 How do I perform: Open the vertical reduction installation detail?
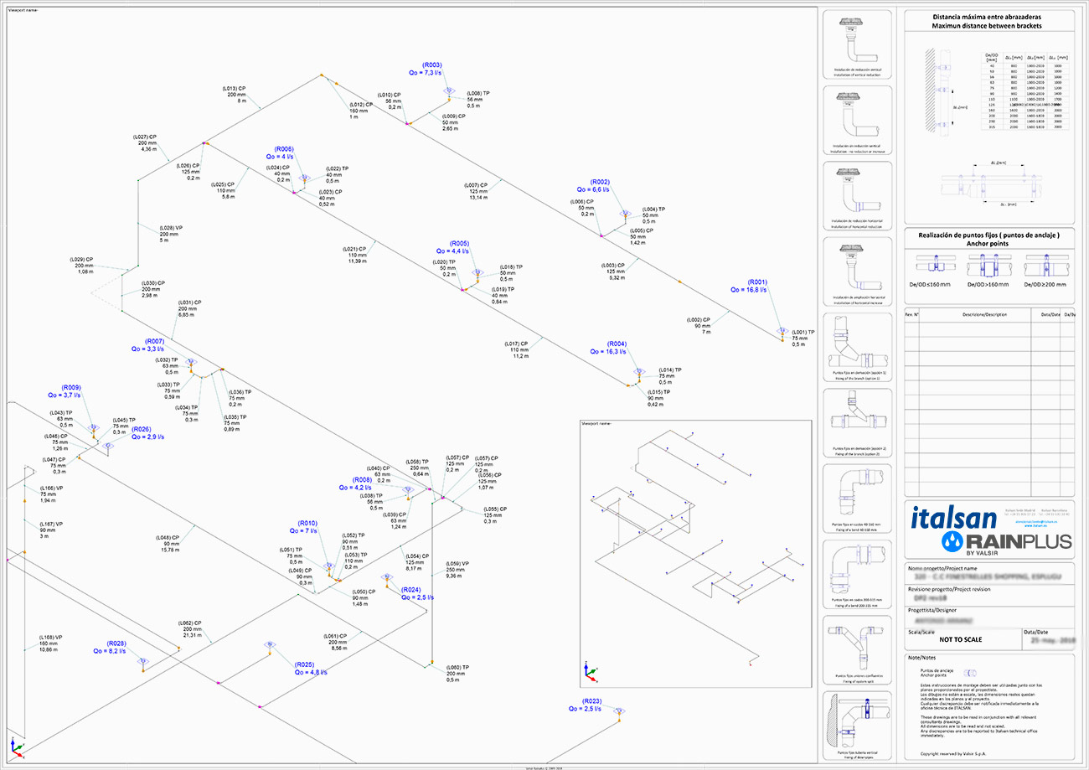[857, 42]
